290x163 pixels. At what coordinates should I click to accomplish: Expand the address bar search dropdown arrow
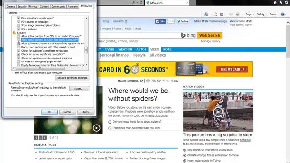pyautogui.click(x=137, y=2)
